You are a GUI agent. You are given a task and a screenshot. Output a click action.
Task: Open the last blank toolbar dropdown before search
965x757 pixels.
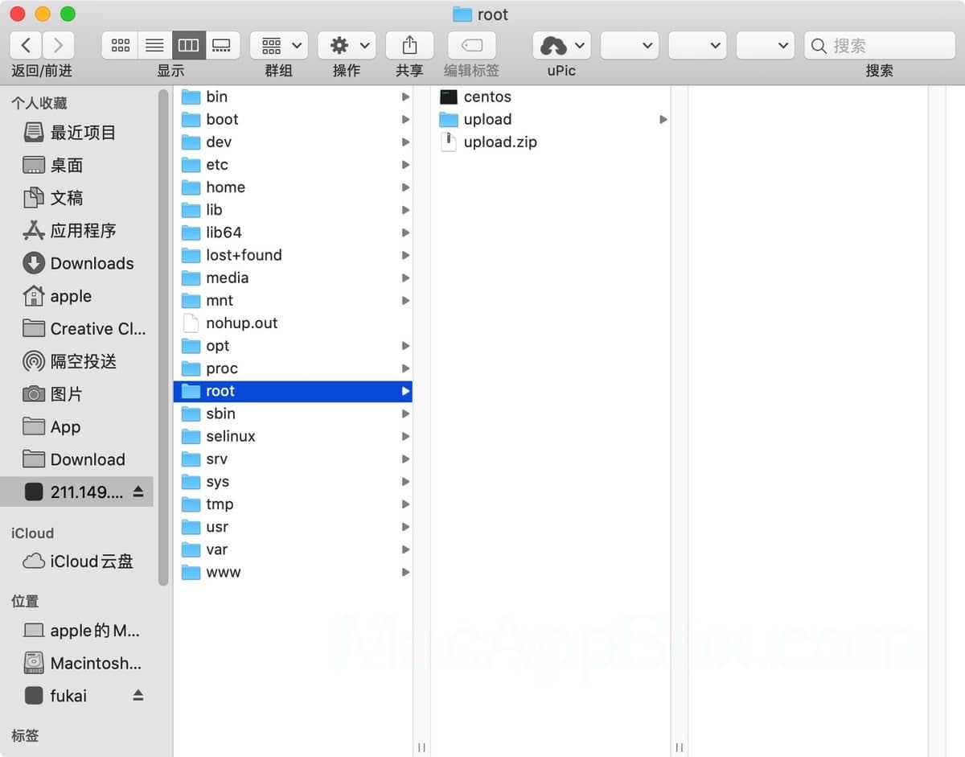pyautogui.click(x=765, y=45)
